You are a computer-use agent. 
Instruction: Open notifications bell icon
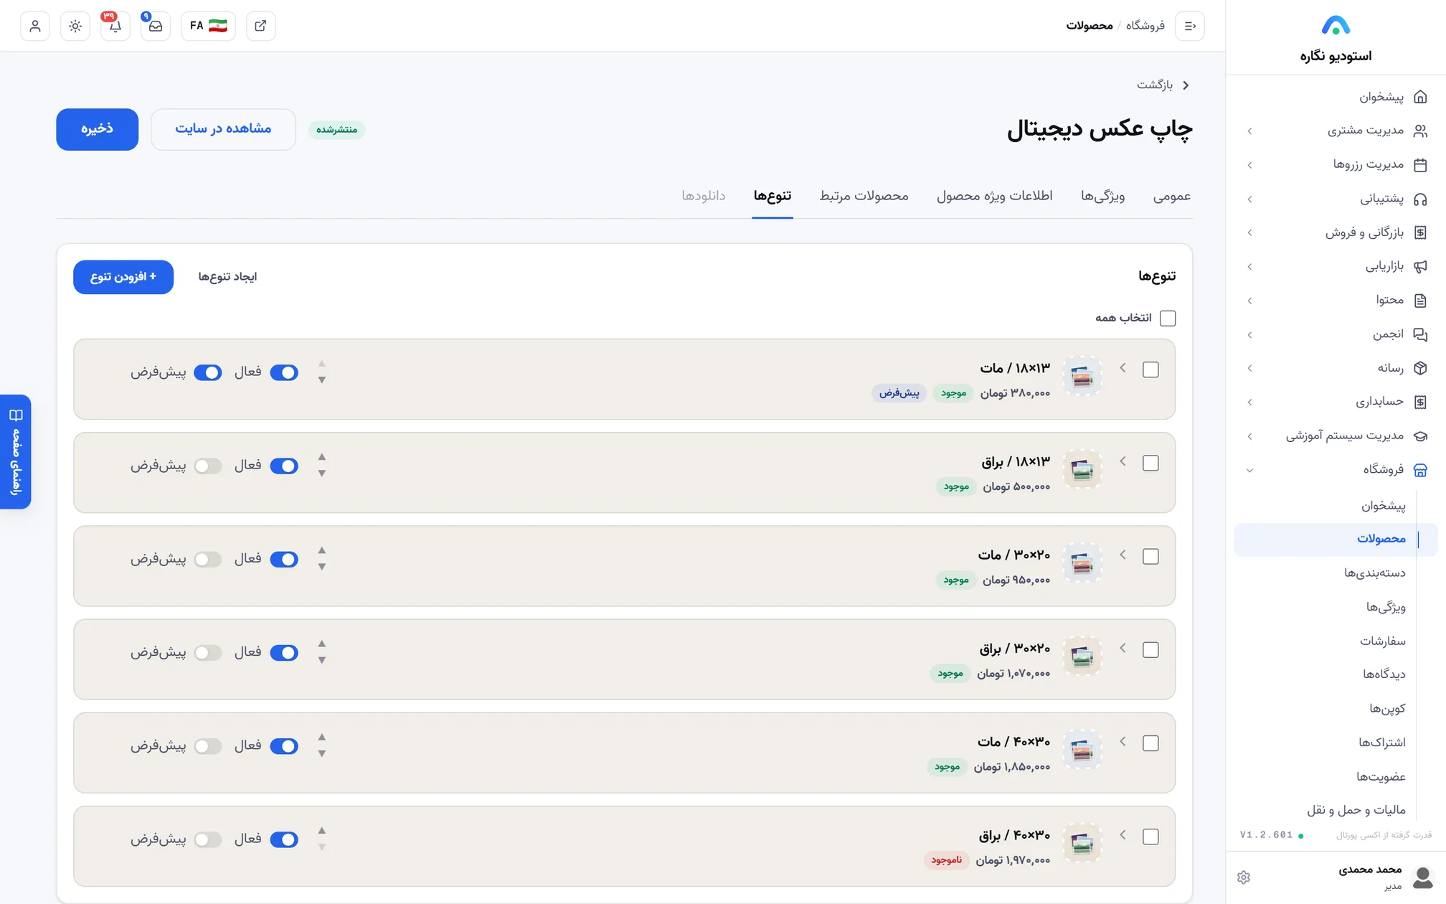[x=115, y=26]
